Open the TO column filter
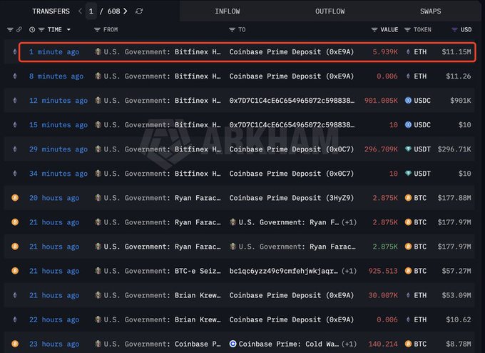Image resolution: width=485 pixels, height=353 pixels. (x=232, y=29)
